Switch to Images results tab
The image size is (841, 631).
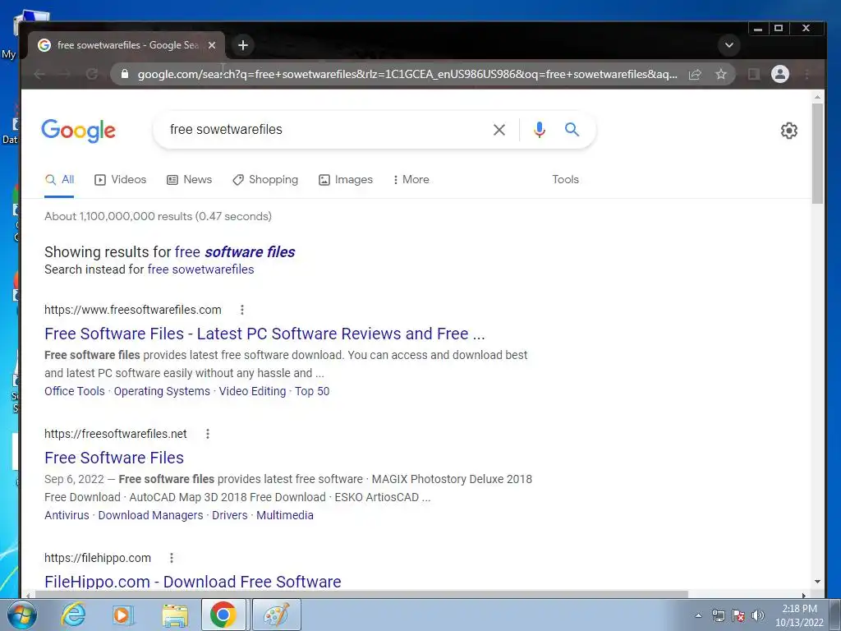[346, 179]
